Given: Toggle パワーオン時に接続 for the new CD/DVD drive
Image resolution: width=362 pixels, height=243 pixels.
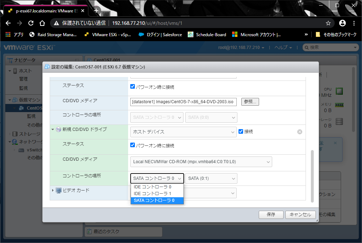Looking at the screenshot, I should click(x=132, y=145).
